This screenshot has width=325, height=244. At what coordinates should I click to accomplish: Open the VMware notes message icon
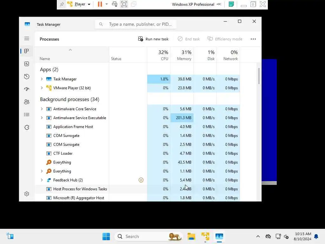point(231,4)
